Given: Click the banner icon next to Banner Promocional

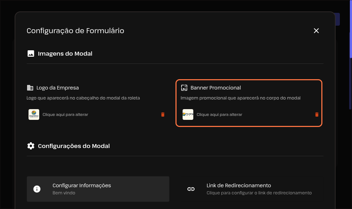Looking at the screenshot, I should [184, 88].
